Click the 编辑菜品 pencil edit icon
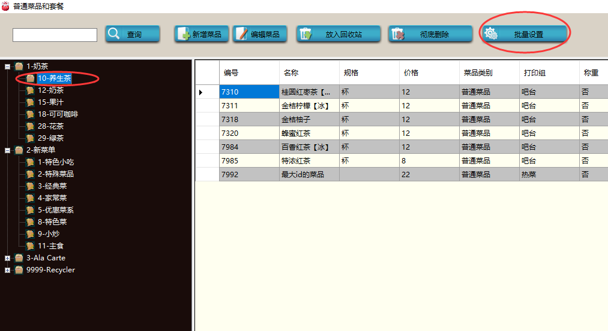Image resolution: width=608 pixels, height=331 pixels. click(241, 34)
